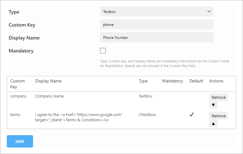The image size is (243, 154).
Task: Click the Actions column header
Action: tap(216, 81)
